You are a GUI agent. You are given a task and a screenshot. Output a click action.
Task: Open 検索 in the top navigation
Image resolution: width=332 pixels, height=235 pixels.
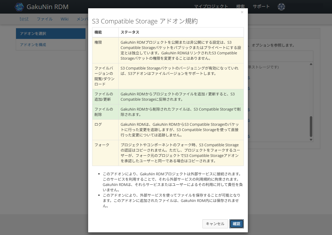click(x=240, y=7)
